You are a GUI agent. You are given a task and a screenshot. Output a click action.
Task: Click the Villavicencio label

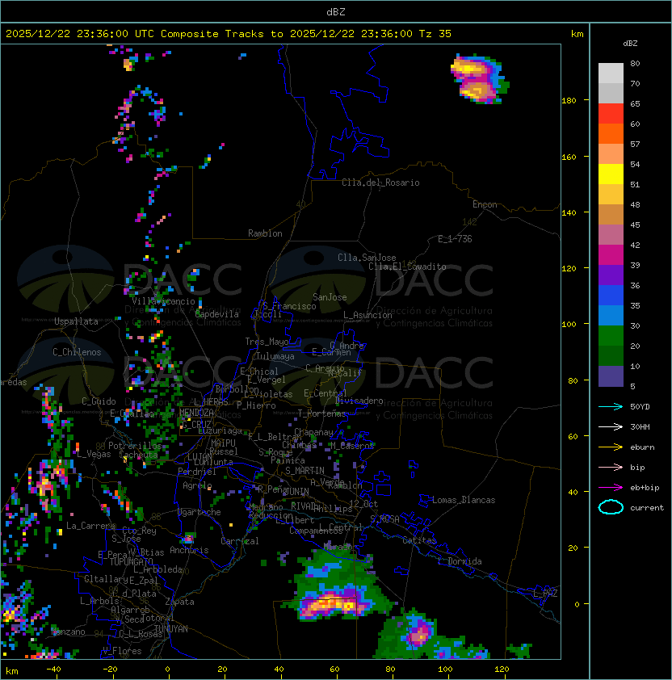(163, 301)
